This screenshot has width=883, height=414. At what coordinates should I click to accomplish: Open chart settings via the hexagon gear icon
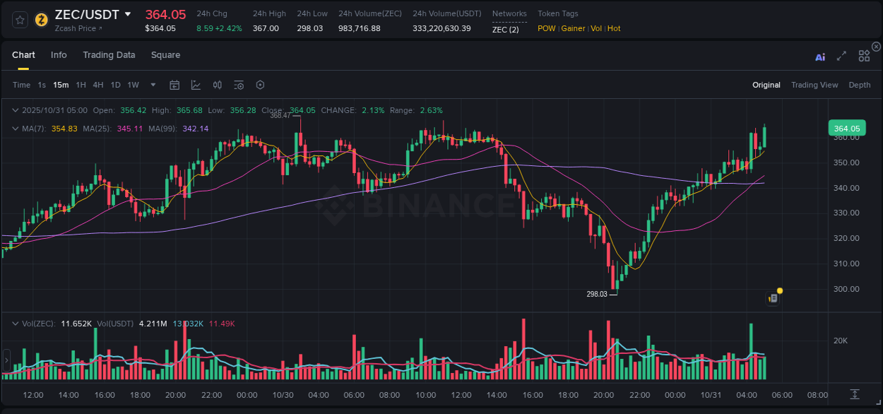pyautogui.click(x=260, y=84)
